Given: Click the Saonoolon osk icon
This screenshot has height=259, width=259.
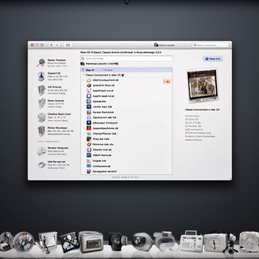Looking at the screenshot, I should point(89,118).
